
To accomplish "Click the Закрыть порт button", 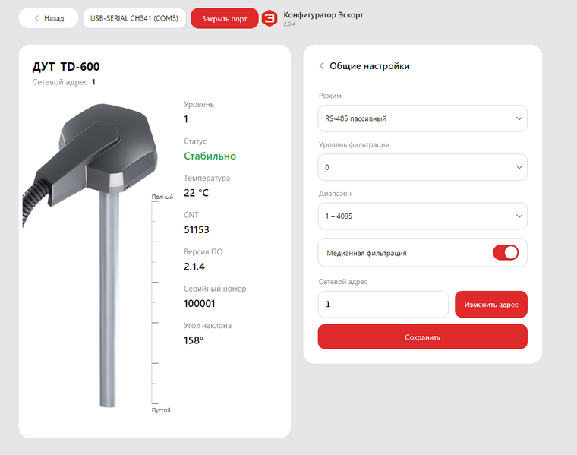I will [x=225, y=18].
